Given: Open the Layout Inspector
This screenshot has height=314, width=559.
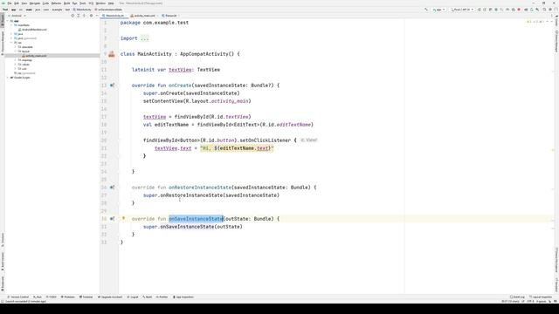Looking at the screenshot, I should 541,297.
